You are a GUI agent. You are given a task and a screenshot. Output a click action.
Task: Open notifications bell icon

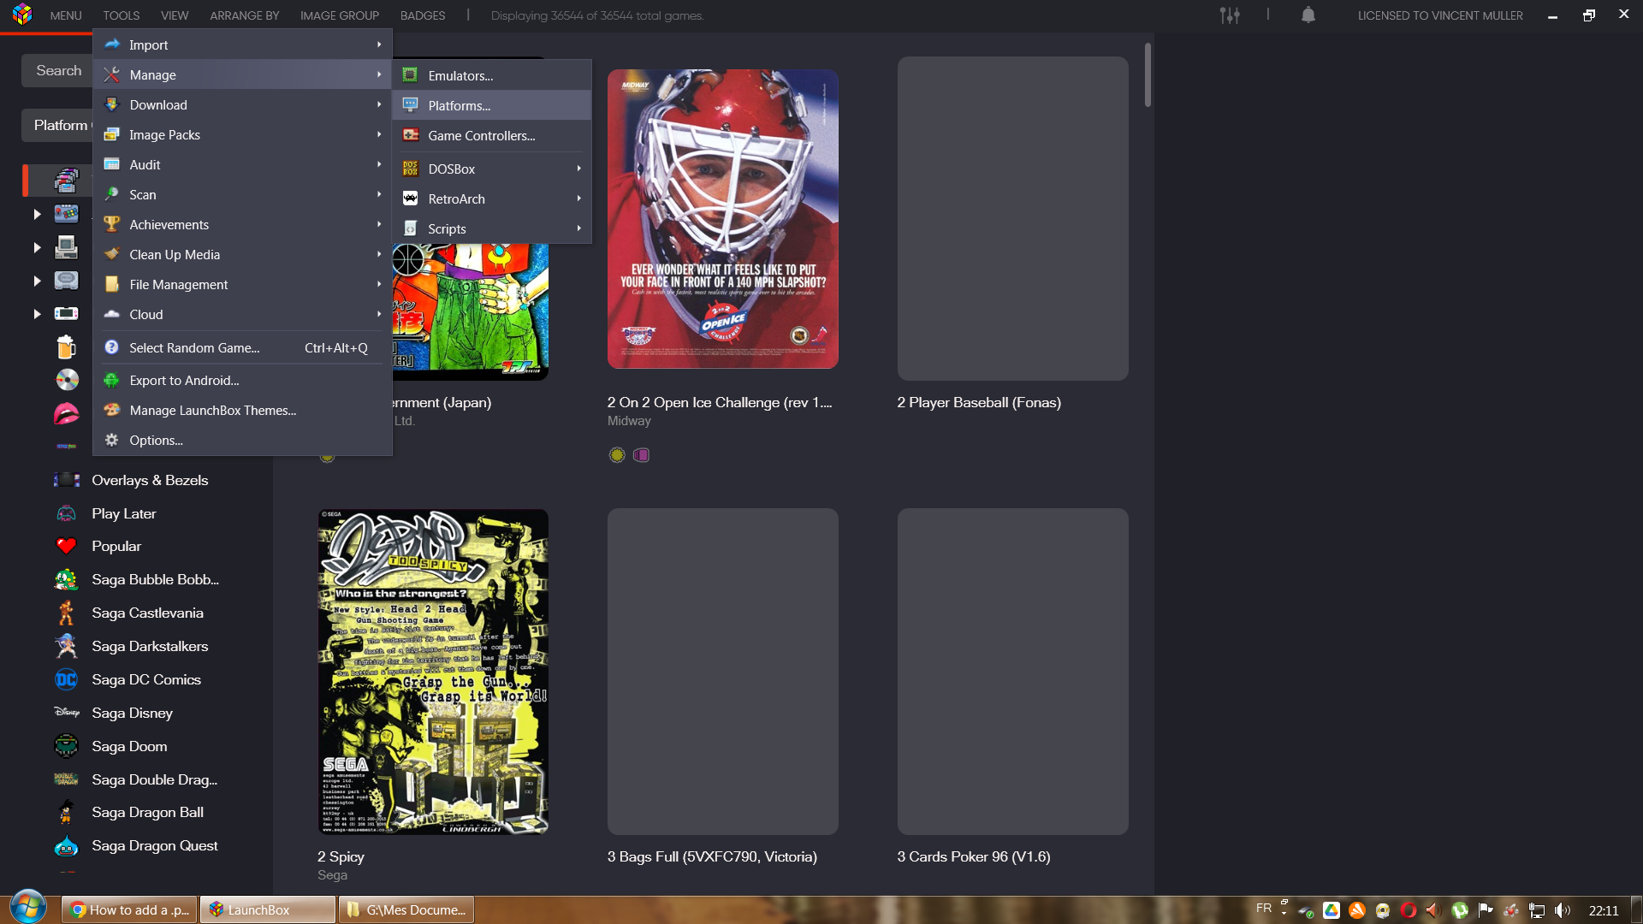coord(1308,15)
